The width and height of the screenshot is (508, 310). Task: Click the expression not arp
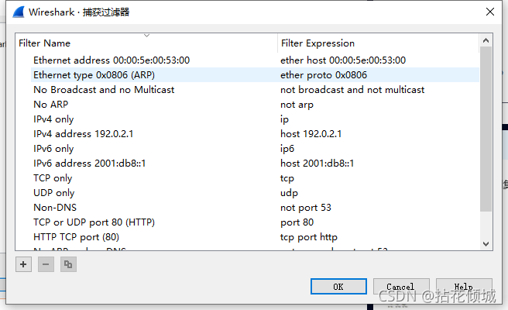coord(297,105)
